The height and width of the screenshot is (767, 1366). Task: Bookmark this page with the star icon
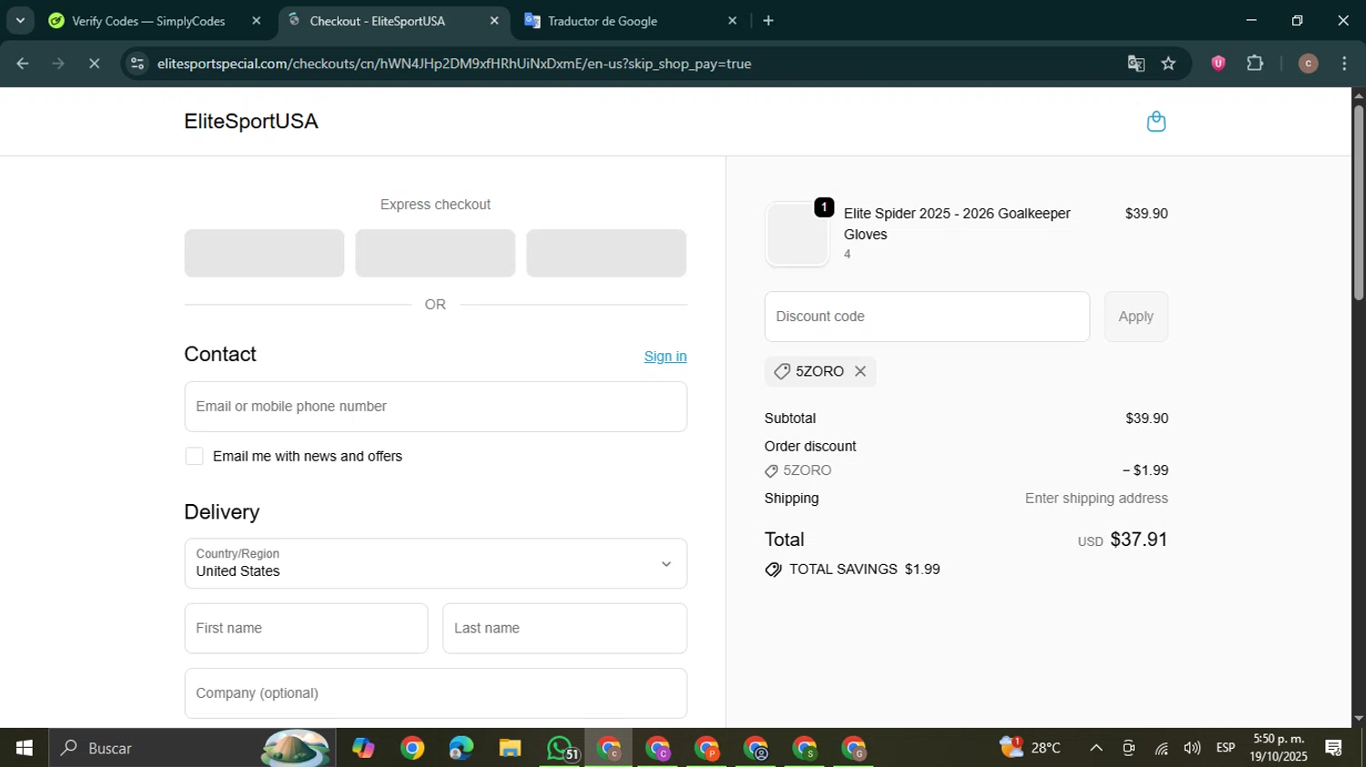tap(1168, 64)
